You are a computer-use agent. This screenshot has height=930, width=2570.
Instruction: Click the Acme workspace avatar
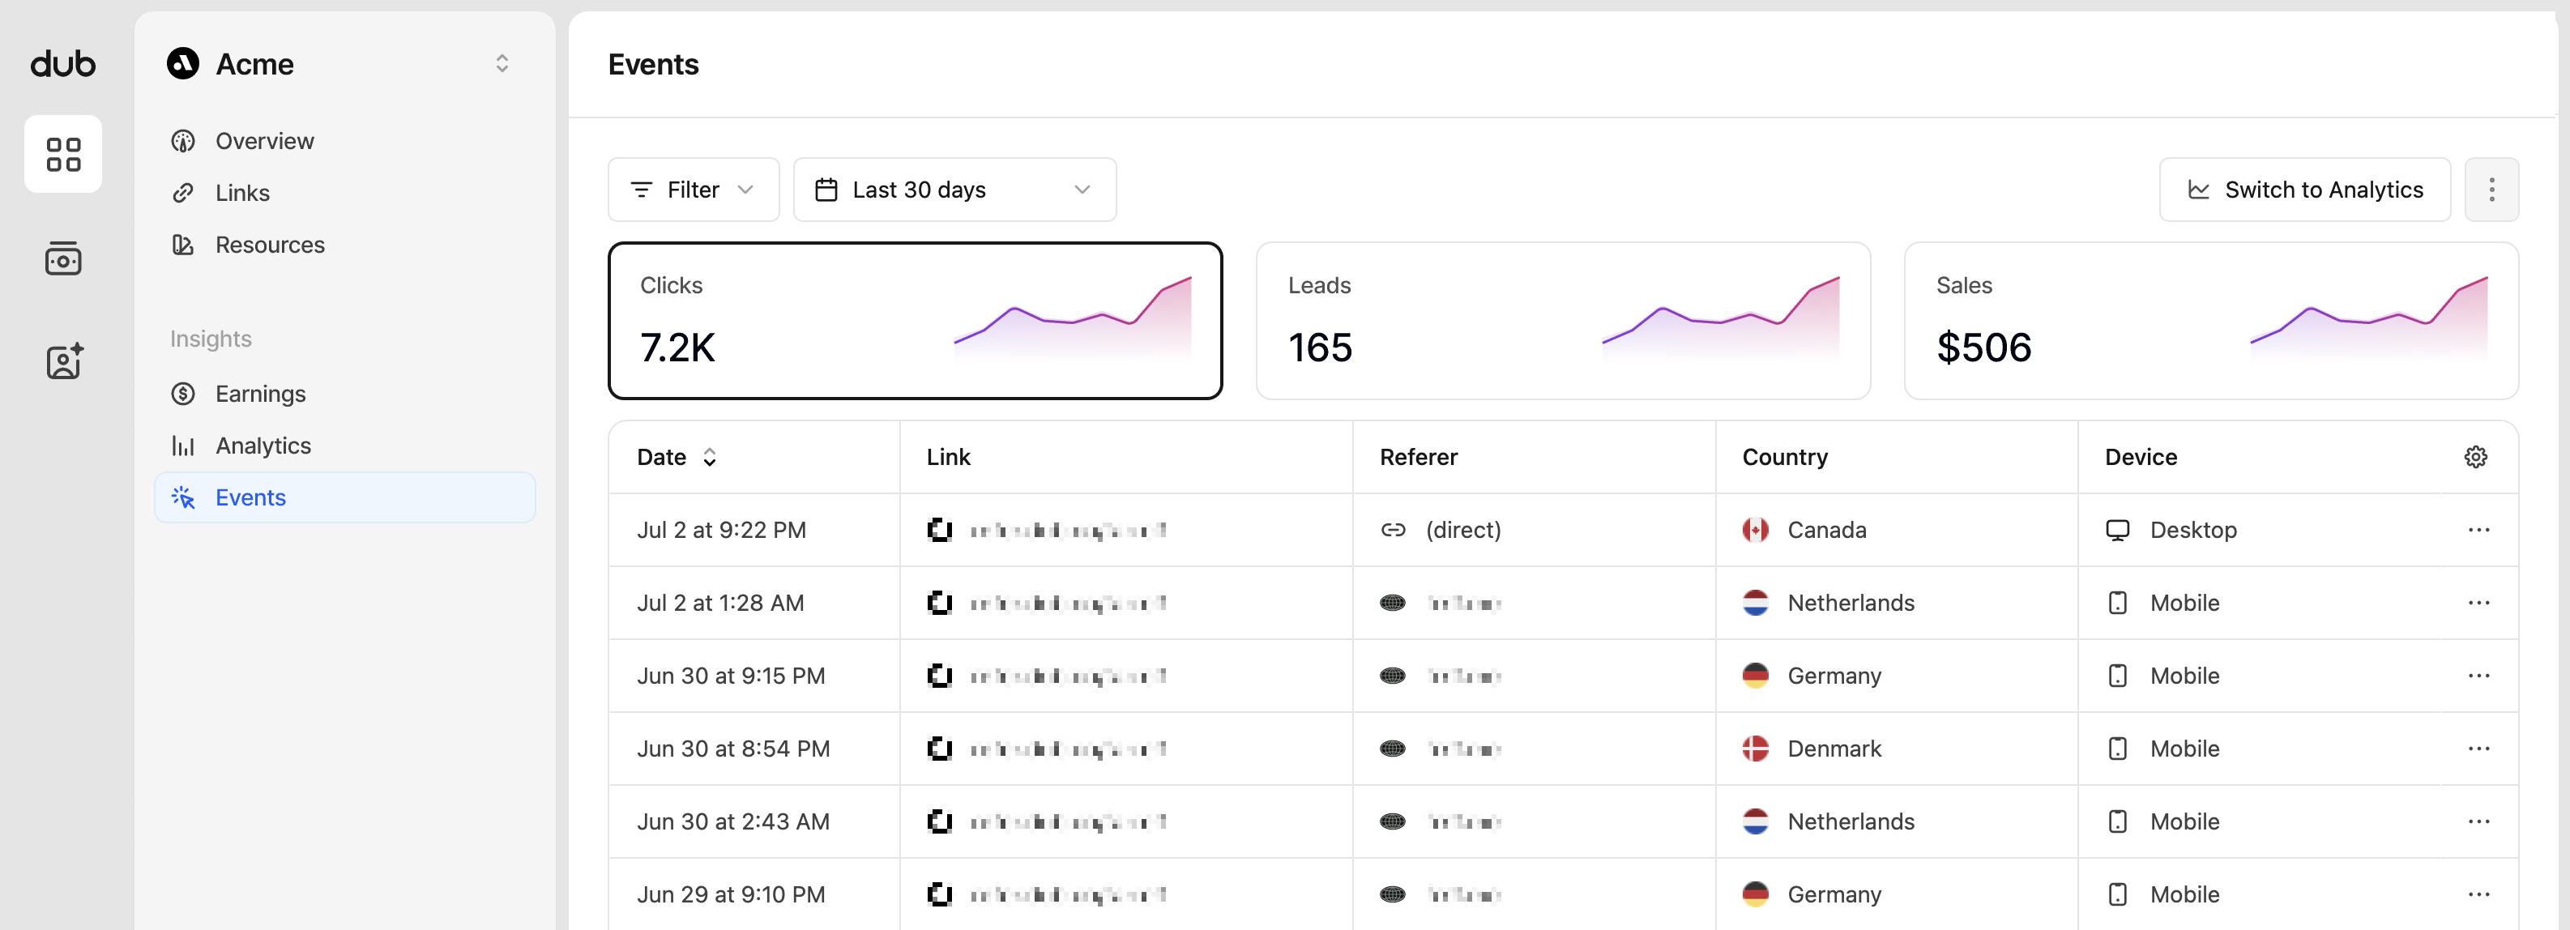click(182, 64)
